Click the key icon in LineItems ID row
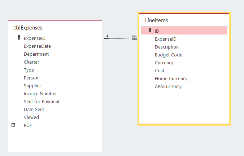This screenshot has width=244, height=156. (x=150, y=31)
